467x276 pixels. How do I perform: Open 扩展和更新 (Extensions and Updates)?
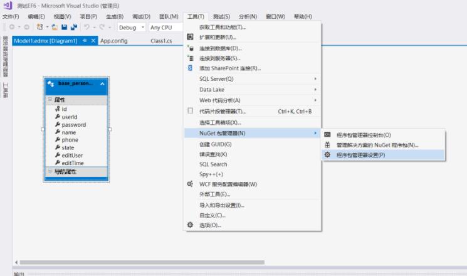(217, 37)
